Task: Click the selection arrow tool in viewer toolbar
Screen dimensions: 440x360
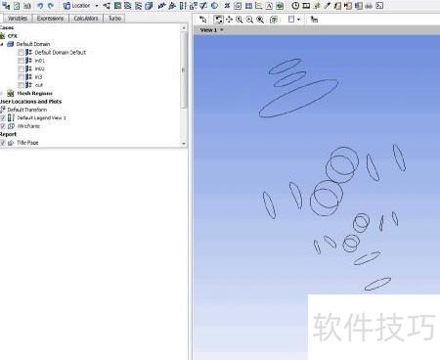Action: [202, 20]
